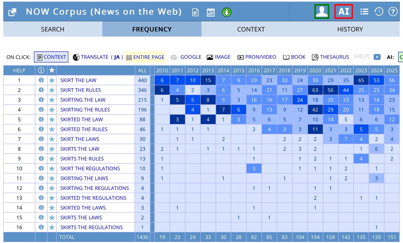Select THESAURUS as on-click action

331,57
